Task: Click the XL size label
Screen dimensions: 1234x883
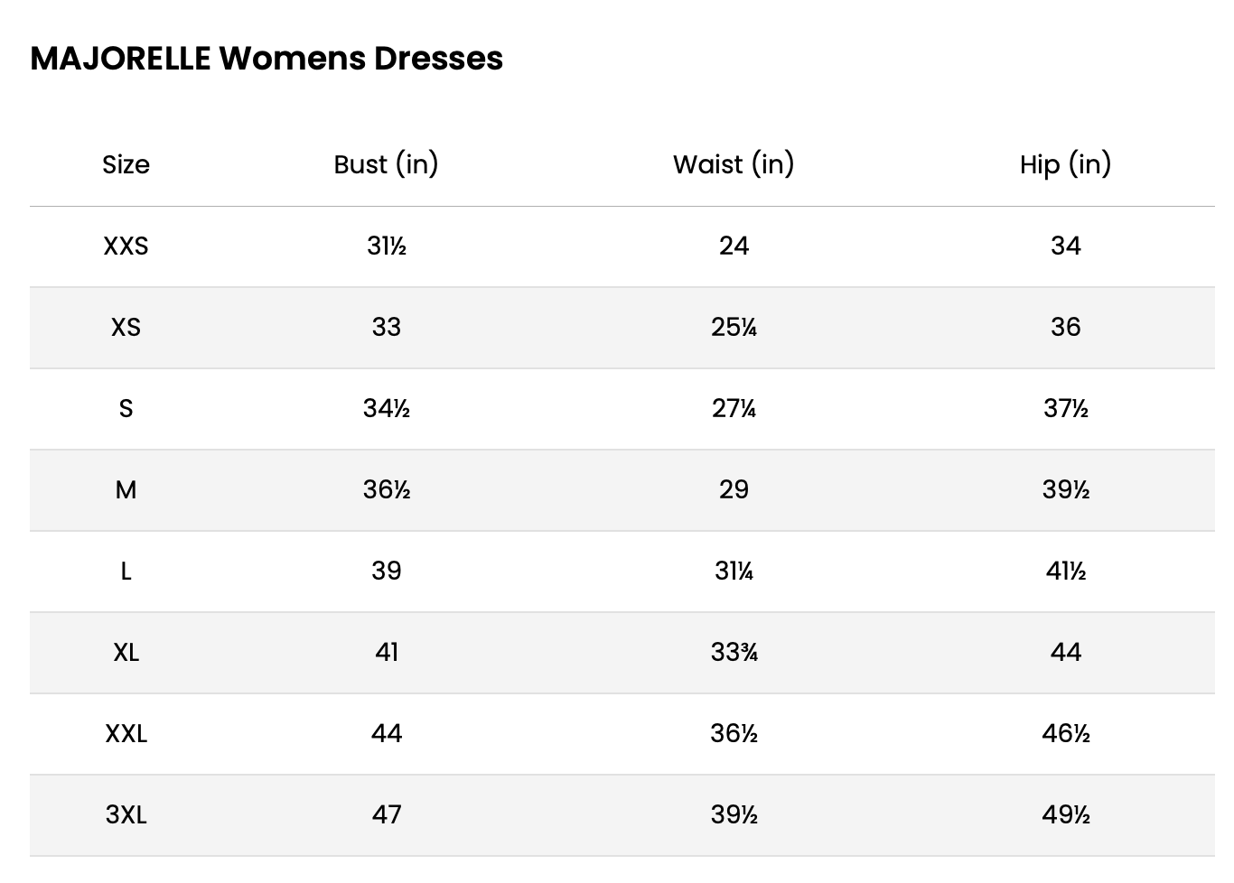Action: point(126,652)
